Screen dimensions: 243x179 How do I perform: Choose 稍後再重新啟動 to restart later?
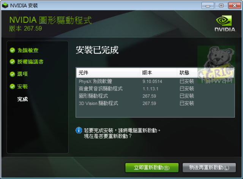(x=209, y=168)
